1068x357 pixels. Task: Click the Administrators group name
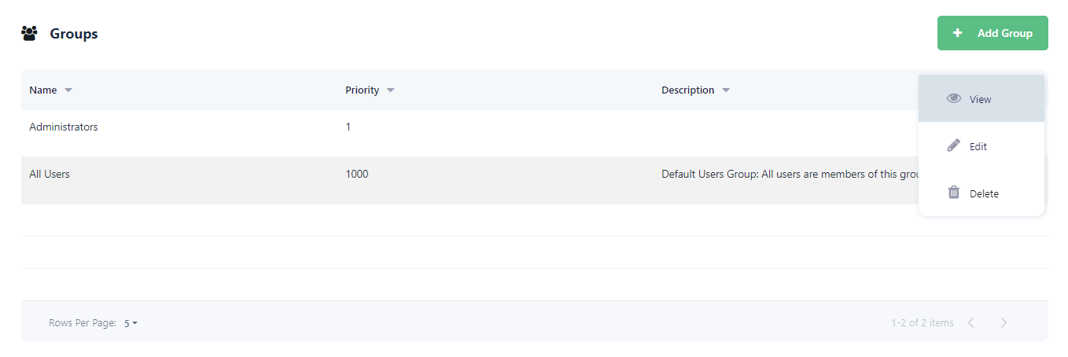pyautogui.click(x=64, y=127)
